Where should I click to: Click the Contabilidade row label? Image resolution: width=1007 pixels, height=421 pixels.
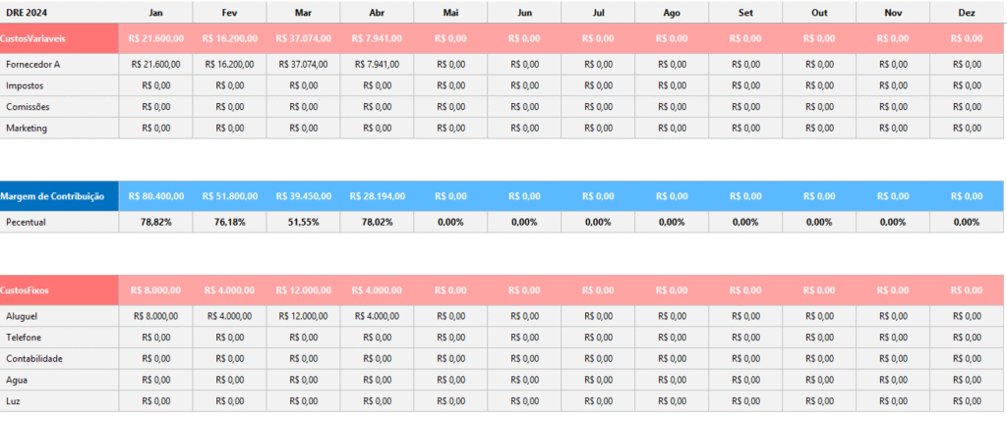[34, 358]
